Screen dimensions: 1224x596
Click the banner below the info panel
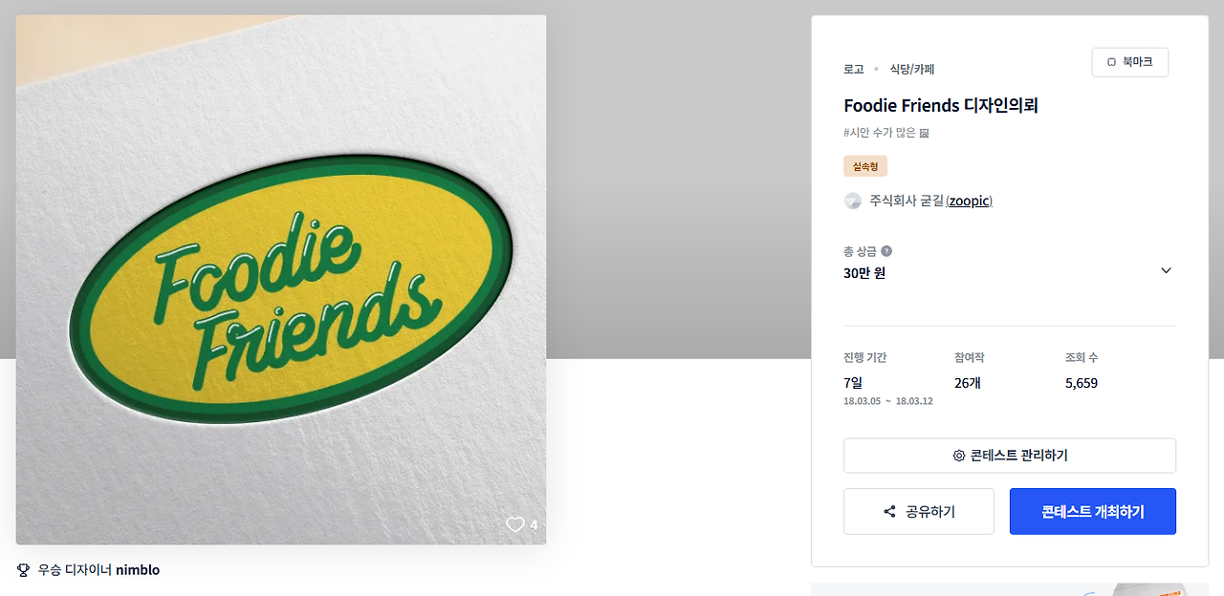pos(1002,588)
